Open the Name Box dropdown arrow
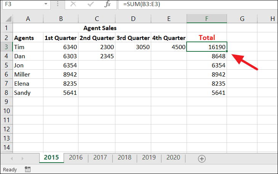This screenshot has height=174, width=278. [46, 4]
